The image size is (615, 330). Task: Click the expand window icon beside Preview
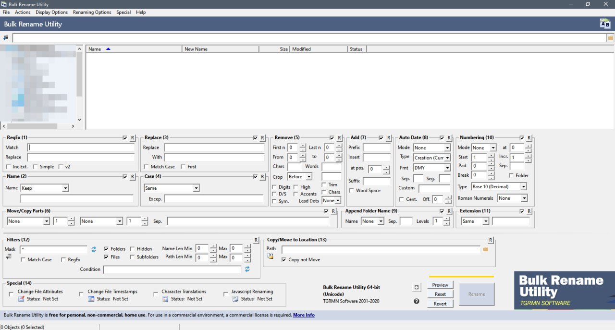point(417,287)
